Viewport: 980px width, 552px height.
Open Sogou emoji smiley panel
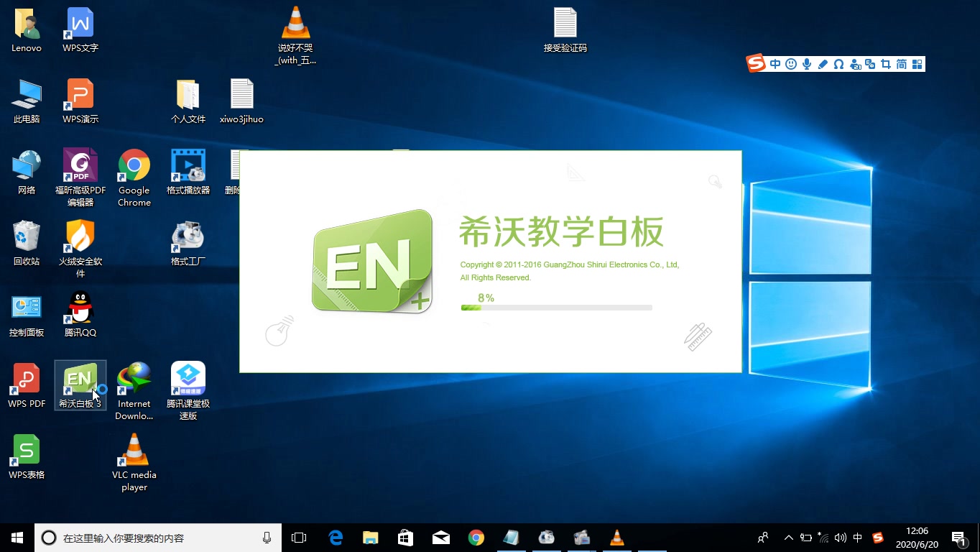791,64
